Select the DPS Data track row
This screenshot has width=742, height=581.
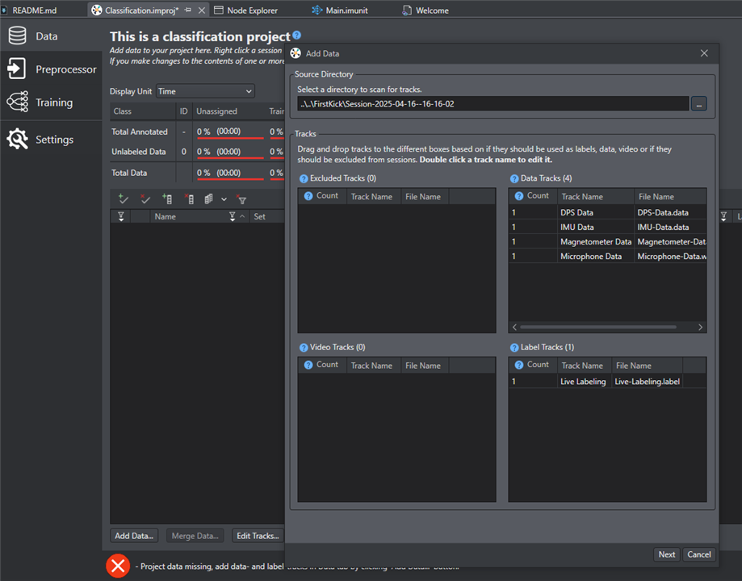tap(608, 212)
